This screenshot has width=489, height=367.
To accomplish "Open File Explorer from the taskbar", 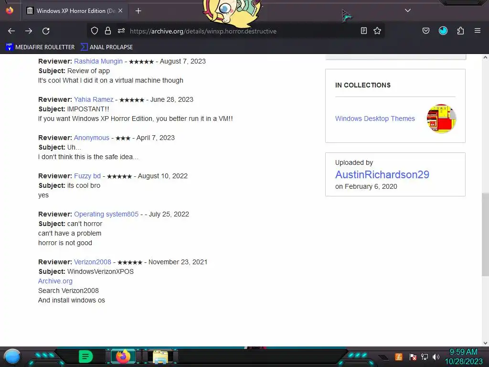I will 160,356.
